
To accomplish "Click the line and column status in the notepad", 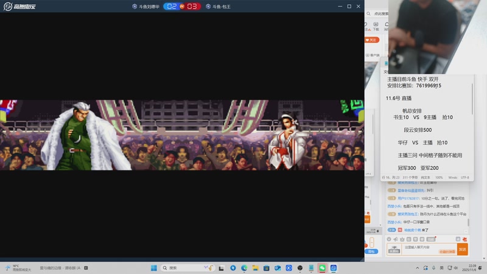I will 391,177.
